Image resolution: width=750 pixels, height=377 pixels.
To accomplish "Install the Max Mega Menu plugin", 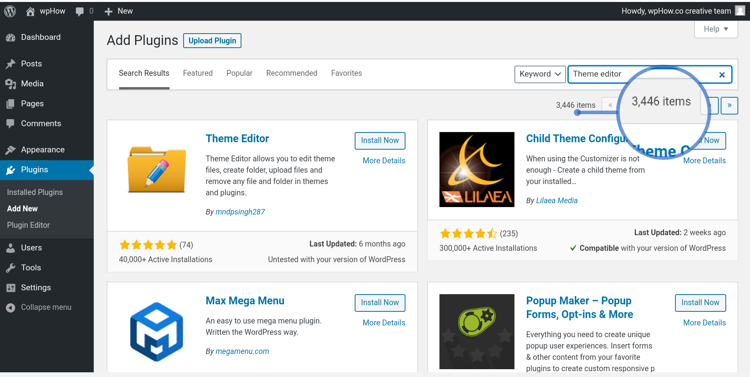I will 380,303.
